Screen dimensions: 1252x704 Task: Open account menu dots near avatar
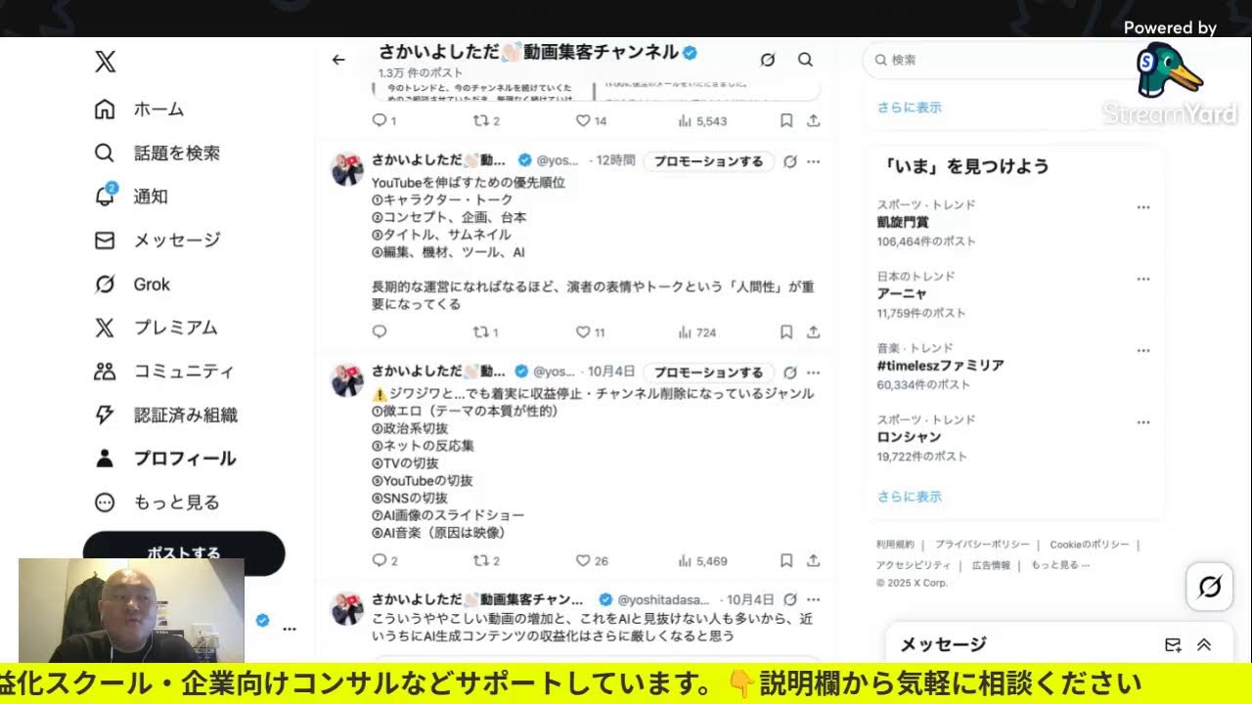[x=290, y=629]
